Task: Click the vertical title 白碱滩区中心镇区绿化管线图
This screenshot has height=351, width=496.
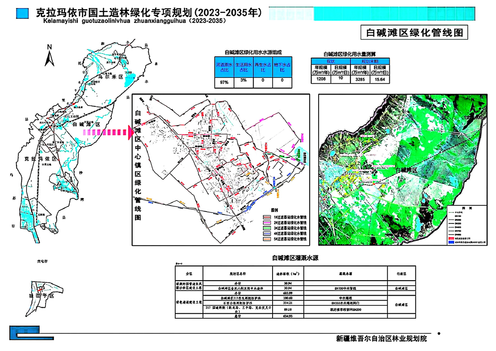Action: (x=138, y=165)
